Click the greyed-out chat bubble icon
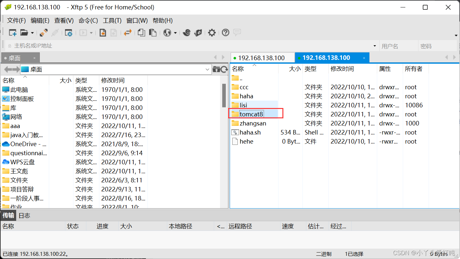The height and width of the screenshot is (259, 460). click(x=237, y=32)
